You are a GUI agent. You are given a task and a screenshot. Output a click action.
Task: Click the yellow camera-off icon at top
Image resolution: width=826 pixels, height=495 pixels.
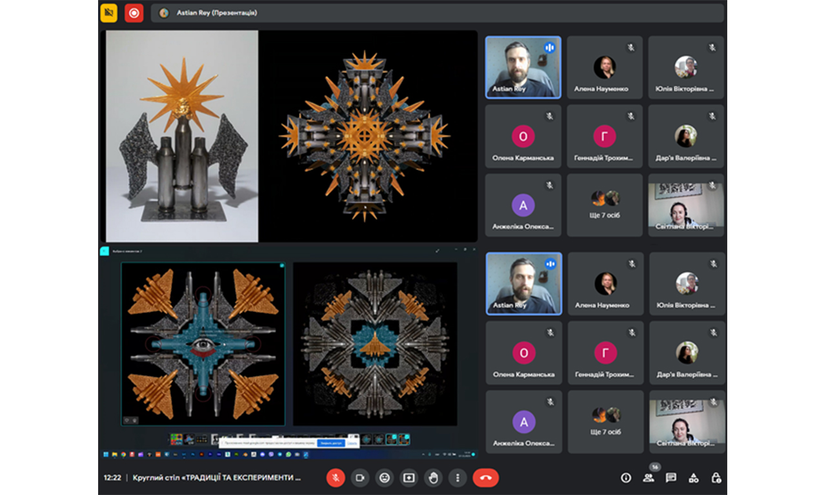click(109, 13)
